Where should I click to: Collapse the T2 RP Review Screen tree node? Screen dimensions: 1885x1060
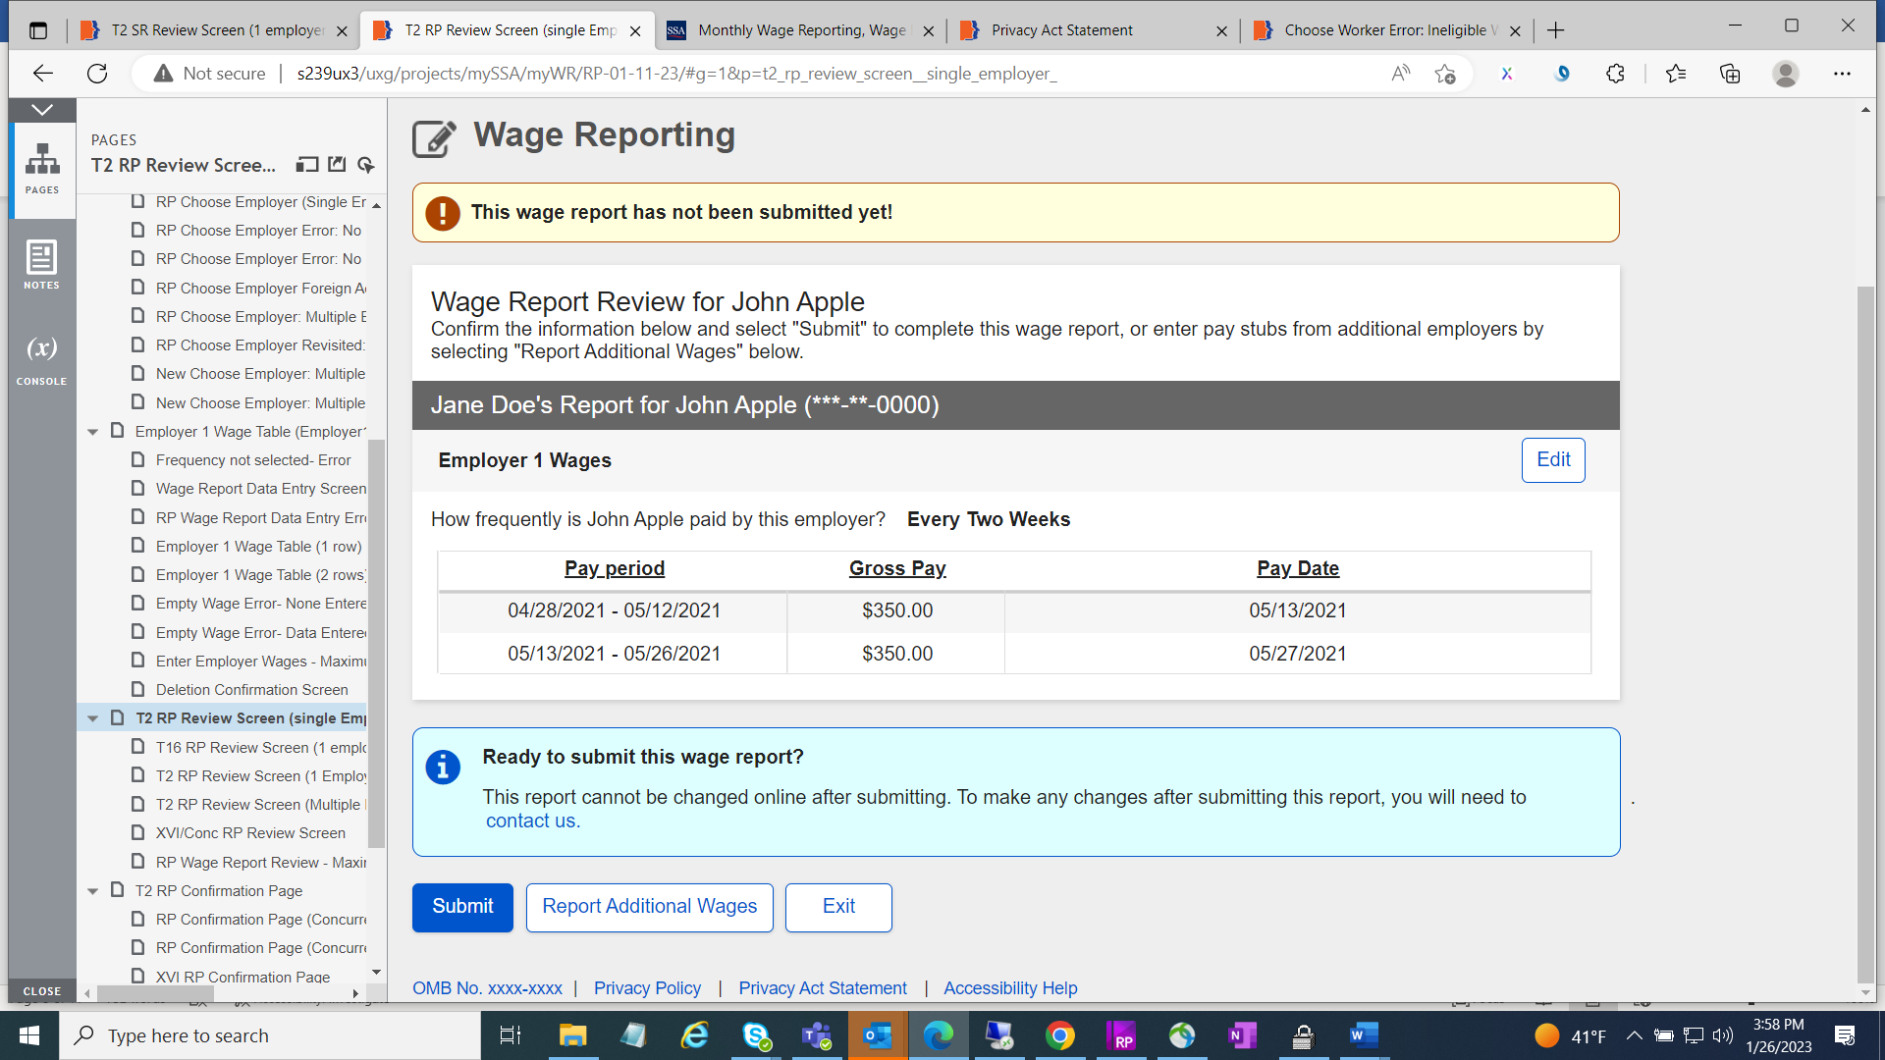93,718
